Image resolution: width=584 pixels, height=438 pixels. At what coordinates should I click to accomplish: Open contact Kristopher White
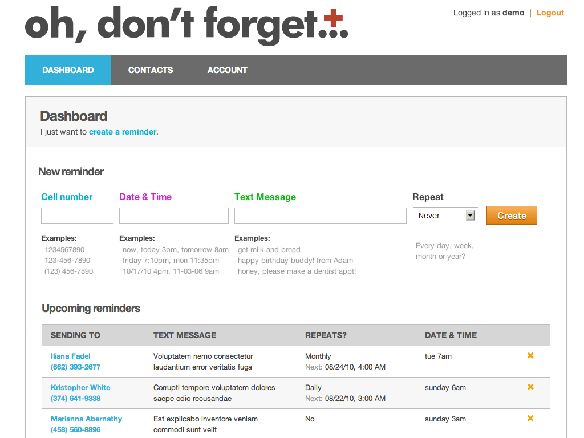pyautogui.click(x=80, y=387)
